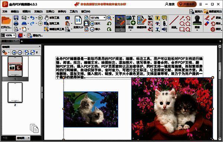Open the fill color dropdown arrow
Viewport: 223px width, 142px height.
point(25,35)
